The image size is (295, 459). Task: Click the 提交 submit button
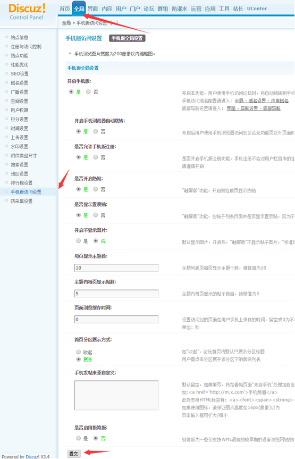coord(73,454)
